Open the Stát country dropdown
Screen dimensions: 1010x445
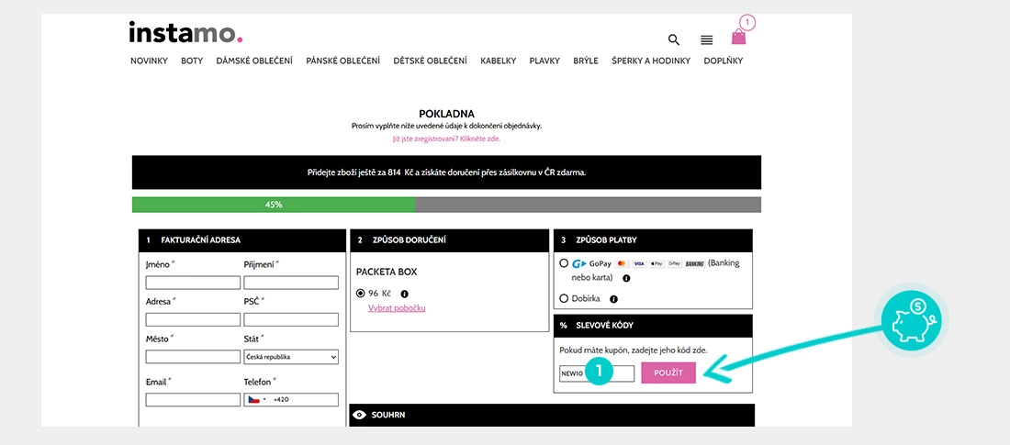(291, 357)
